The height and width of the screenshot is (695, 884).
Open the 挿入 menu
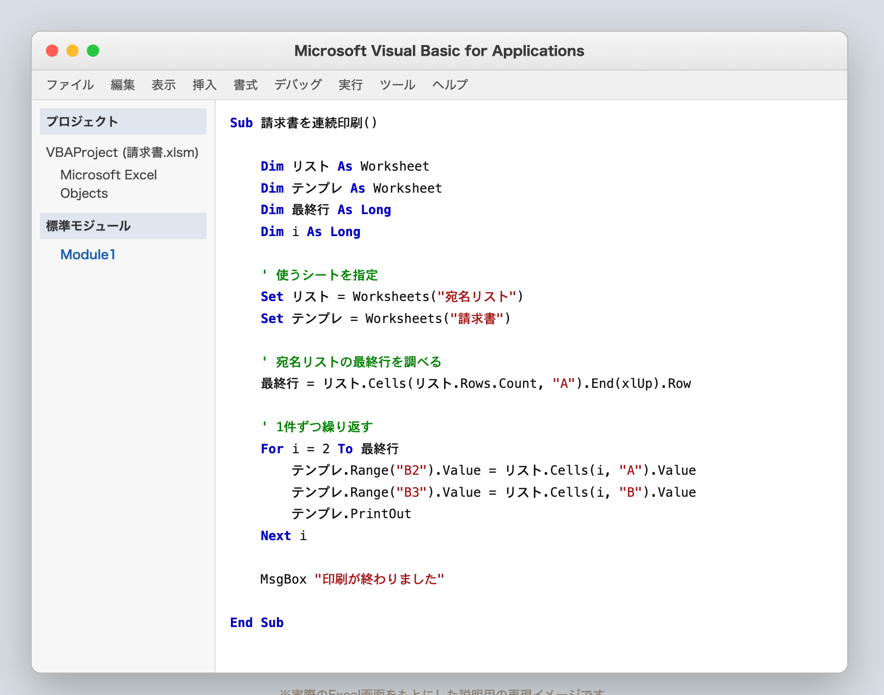pyautogui.click(x=204, y=85)
